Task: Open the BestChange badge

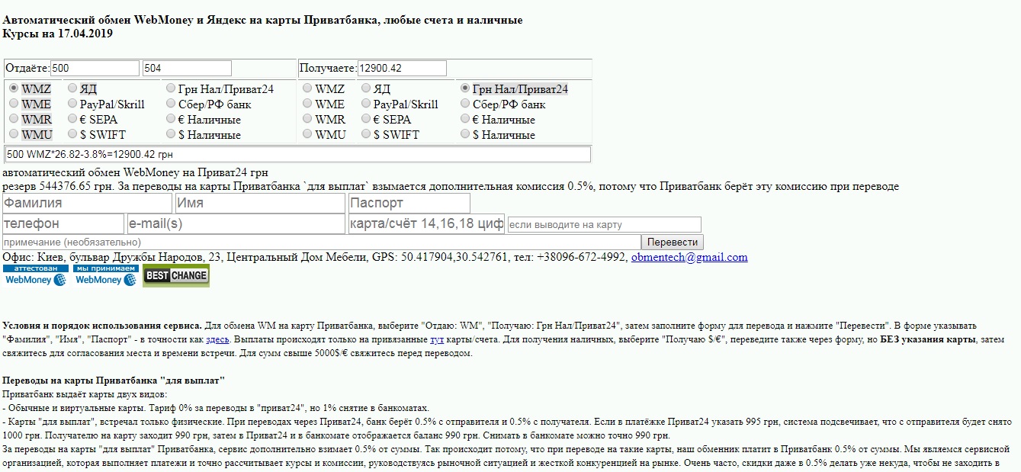Action: 176,275
